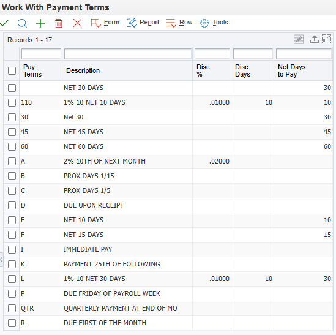Tick checkbox for pay terms 110 row
This screenshot has width=336, height=335.
12,102
